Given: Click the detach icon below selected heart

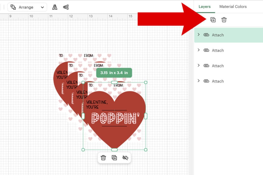Looking at the screenshot, I should click(x=125, y=158).
